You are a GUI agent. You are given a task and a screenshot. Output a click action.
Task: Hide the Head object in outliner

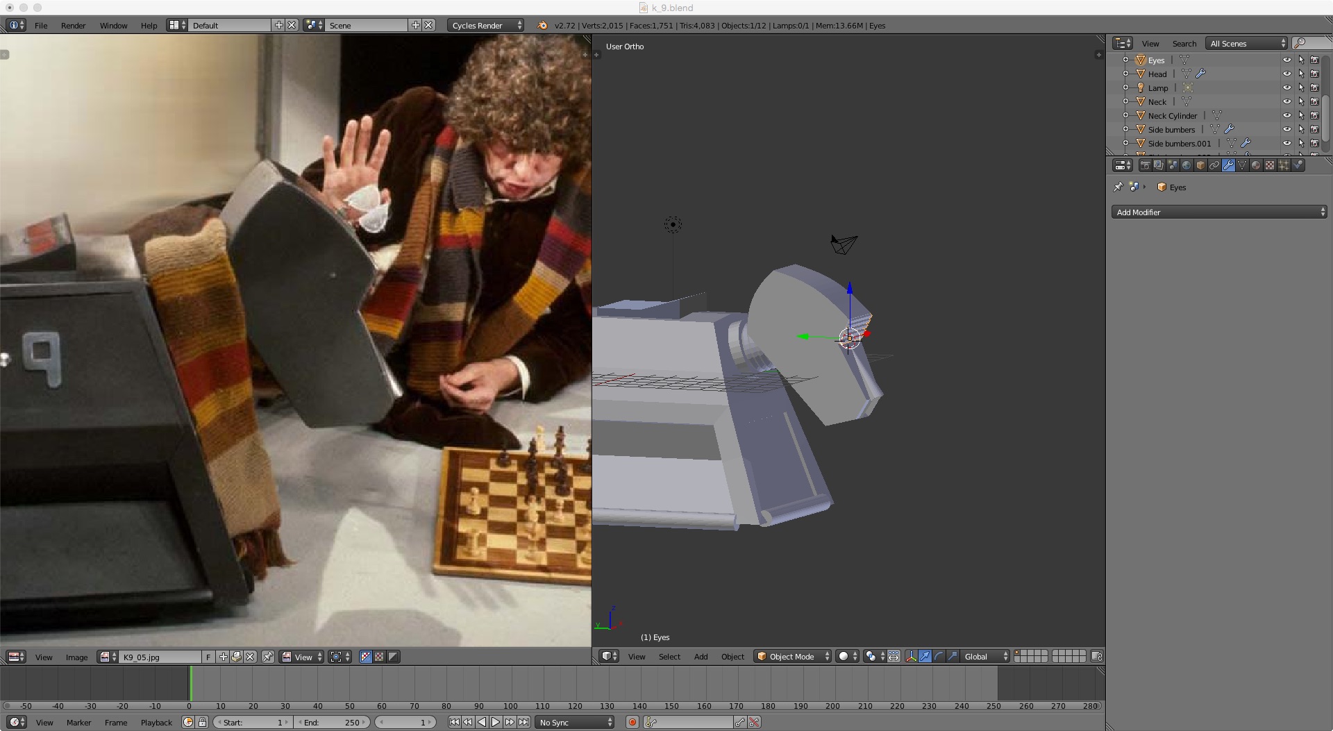1286,74
